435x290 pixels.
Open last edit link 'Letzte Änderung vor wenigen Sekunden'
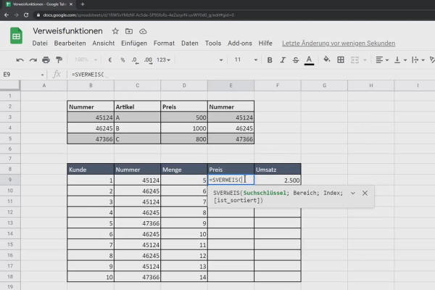pyautogui.click(x=339, y=43)
